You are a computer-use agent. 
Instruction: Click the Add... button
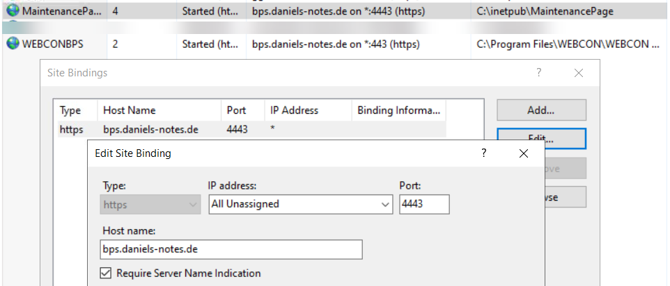pyautogui.click(x=541, y=110)
